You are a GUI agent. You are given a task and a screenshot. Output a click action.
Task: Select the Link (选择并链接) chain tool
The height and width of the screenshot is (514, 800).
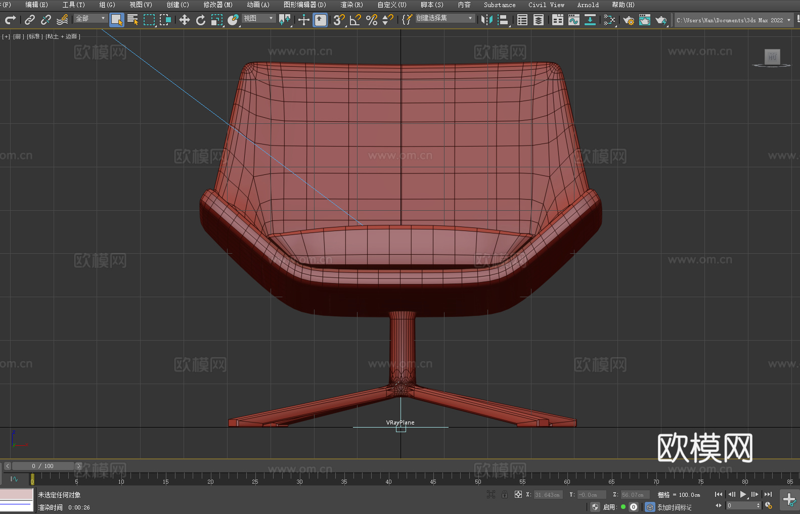(30, 20)
